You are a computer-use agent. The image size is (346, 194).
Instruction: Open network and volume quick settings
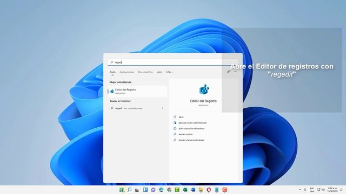coord(321,190)
